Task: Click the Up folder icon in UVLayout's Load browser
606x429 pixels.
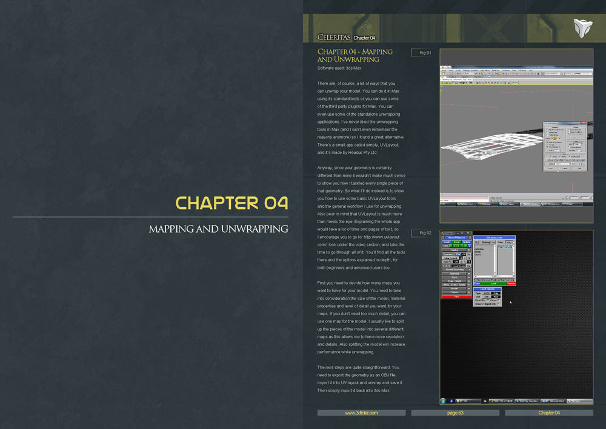Action: 476,242
